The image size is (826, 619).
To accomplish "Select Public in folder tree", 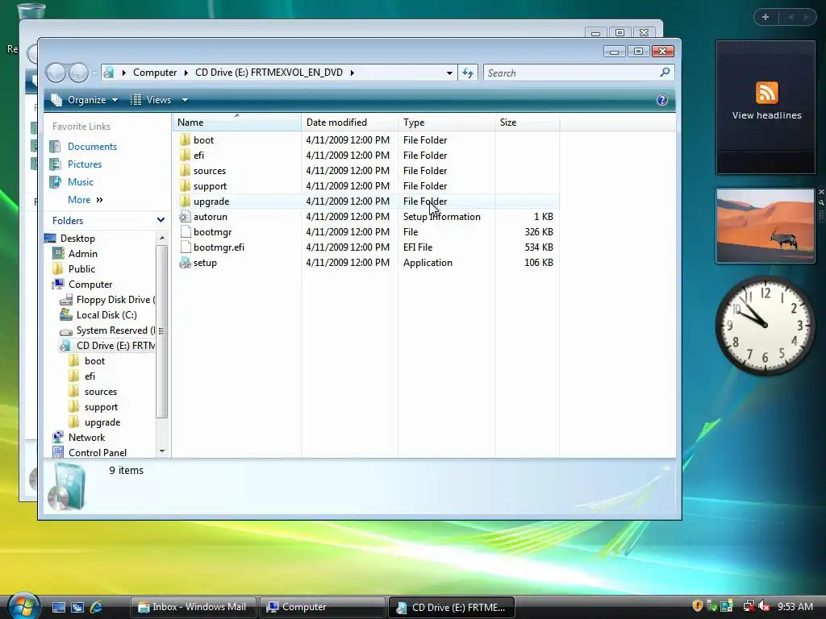I will [x=81, y=269].
